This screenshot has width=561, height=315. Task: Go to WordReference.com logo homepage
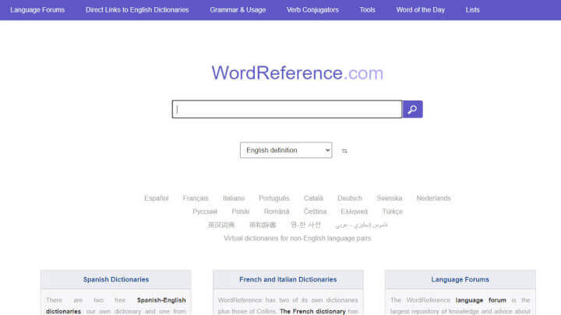(x=298, y=73)
